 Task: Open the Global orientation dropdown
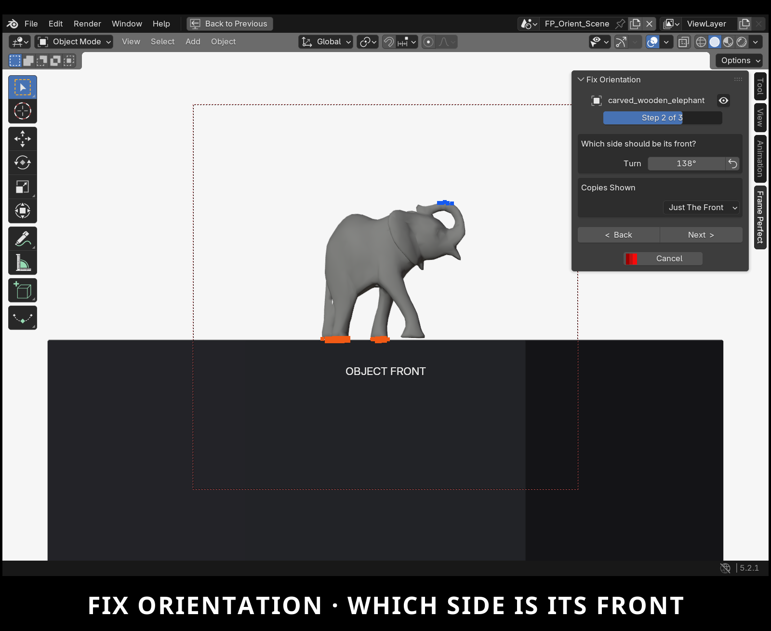[x=325, y=42]
